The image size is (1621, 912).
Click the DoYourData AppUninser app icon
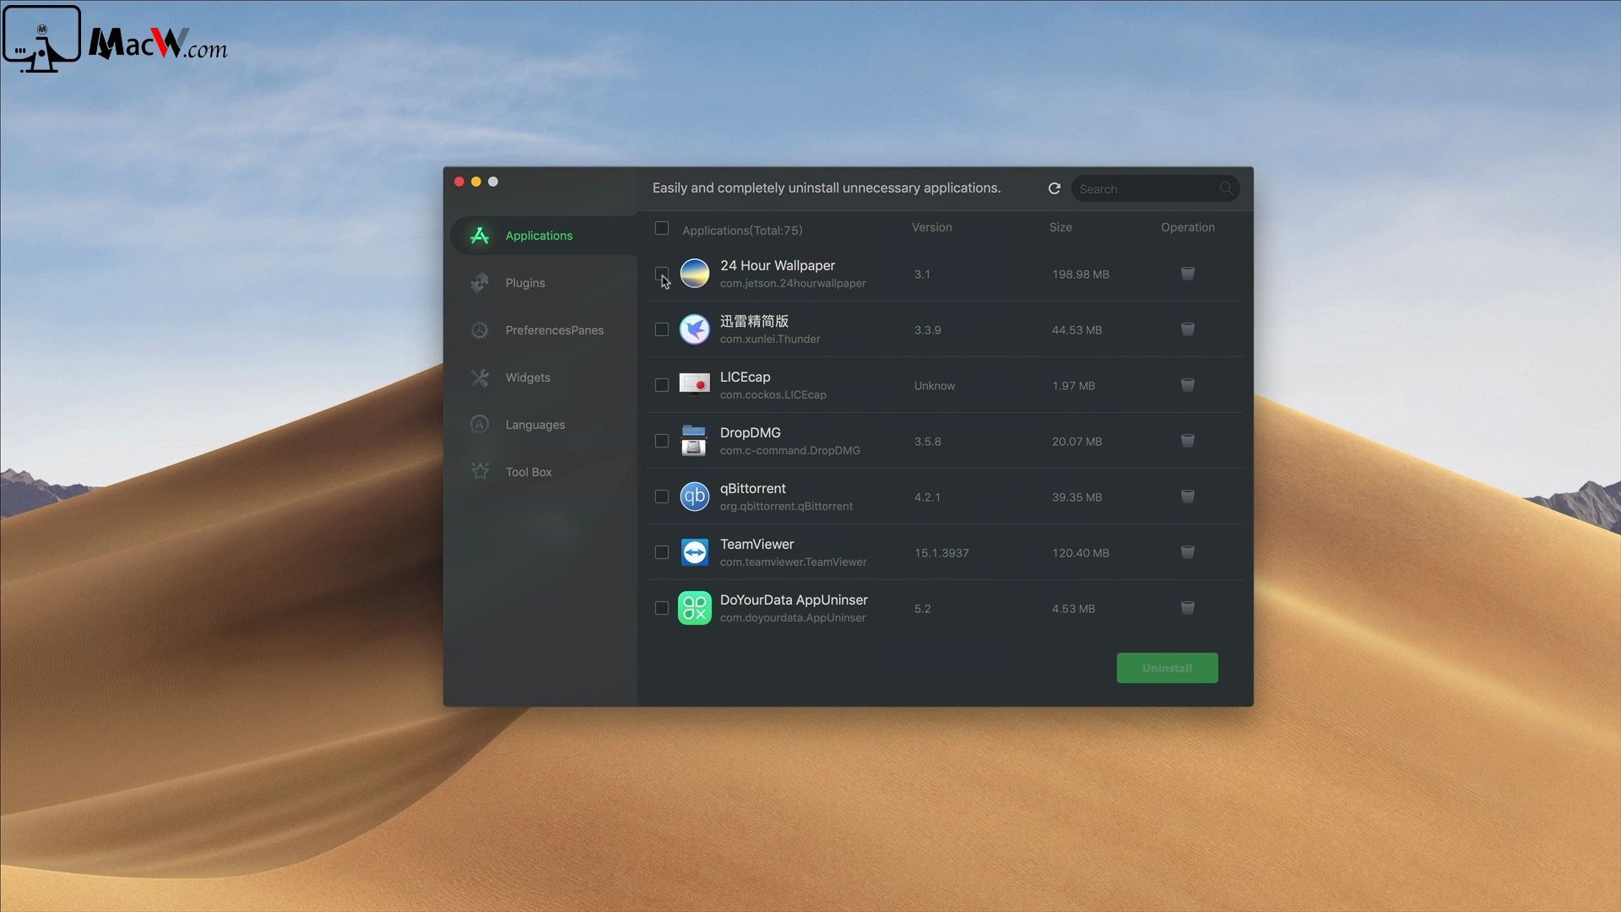(695, 608)
